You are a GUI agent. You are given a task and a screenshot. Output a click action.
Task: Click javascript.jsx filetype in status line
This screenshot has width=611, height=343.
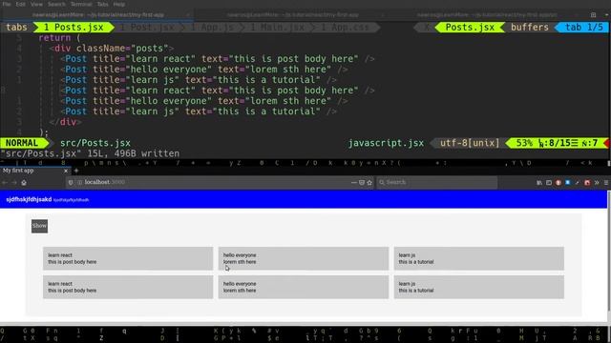(386, 143)
